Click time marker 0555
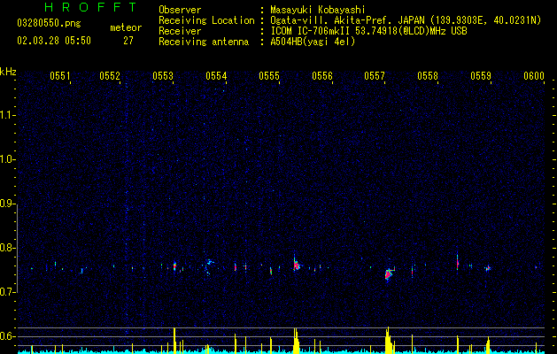This screenshot has height=354, width=557. 269,76
